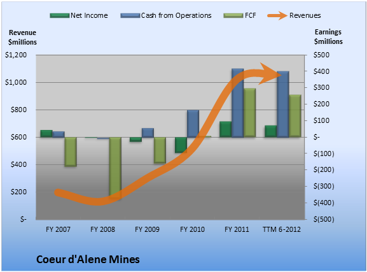The width and height of the screenshot is (367, 272).
Task: Click the 'Revenue $millions' axis title
Action: click(x=22, y=38)
